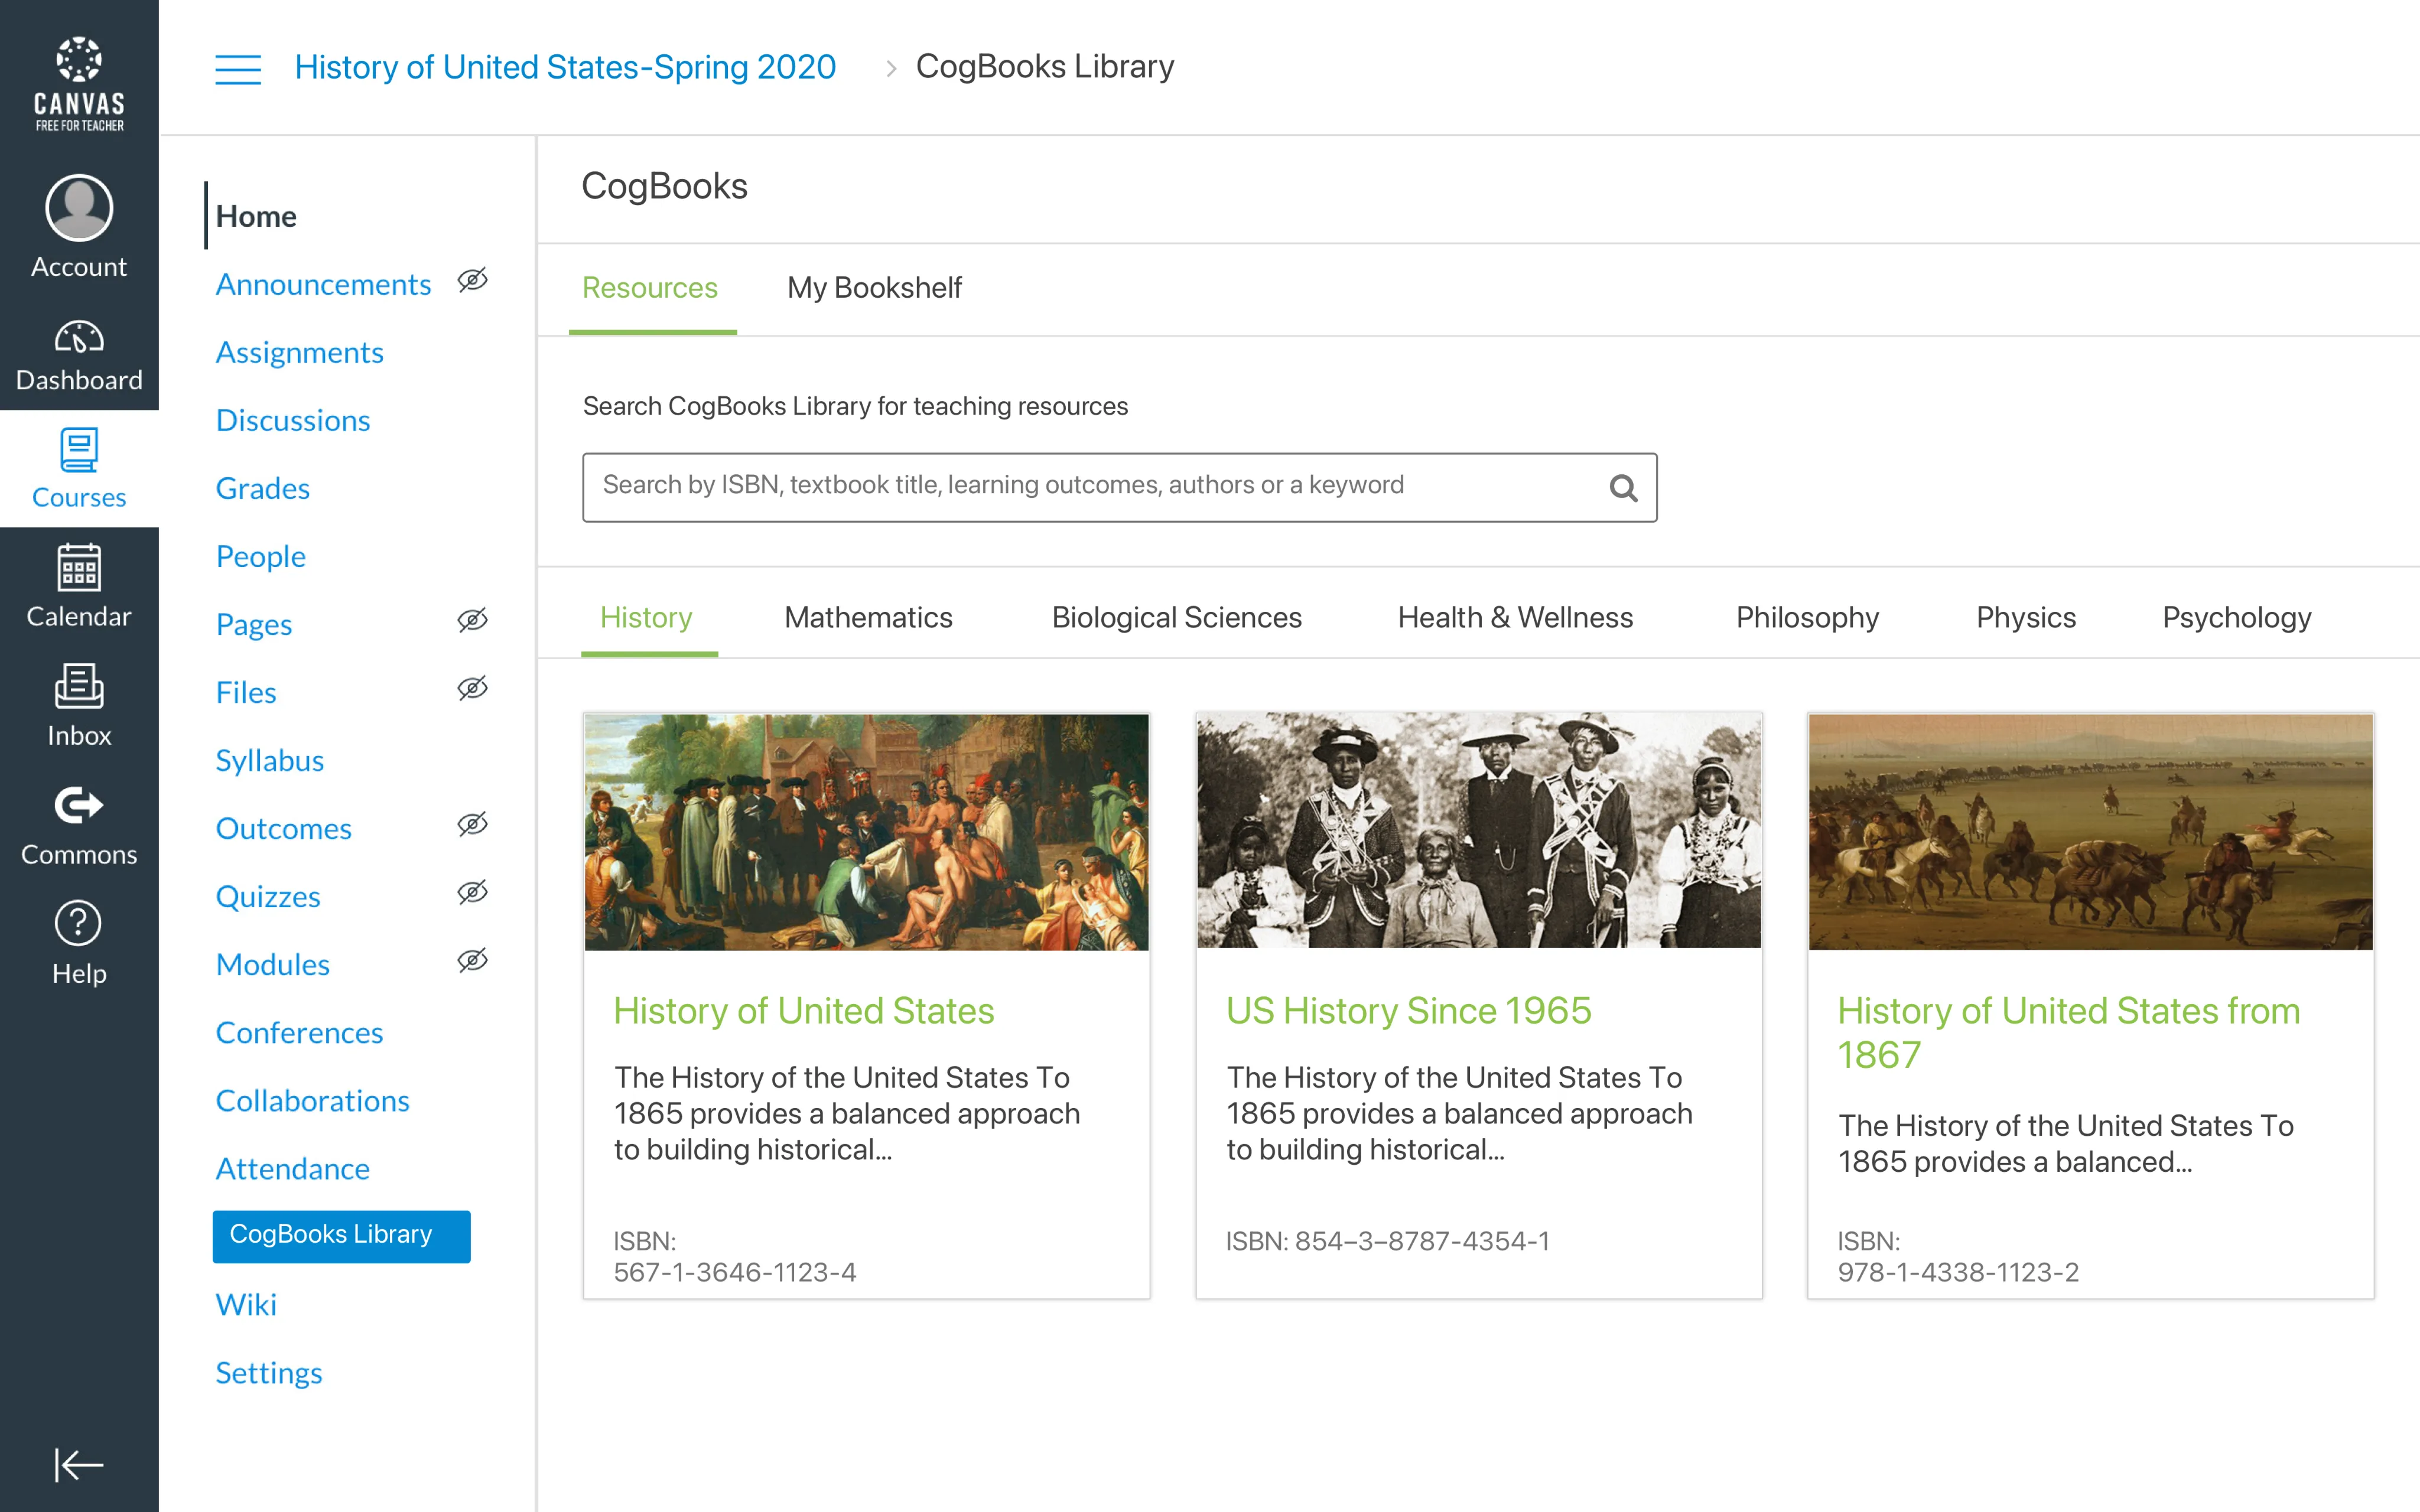This screenshot has width=2420, height=1512.
Task: Toggle visibility of Announcements
Action: pyautogui.click(x=472, y=281)
